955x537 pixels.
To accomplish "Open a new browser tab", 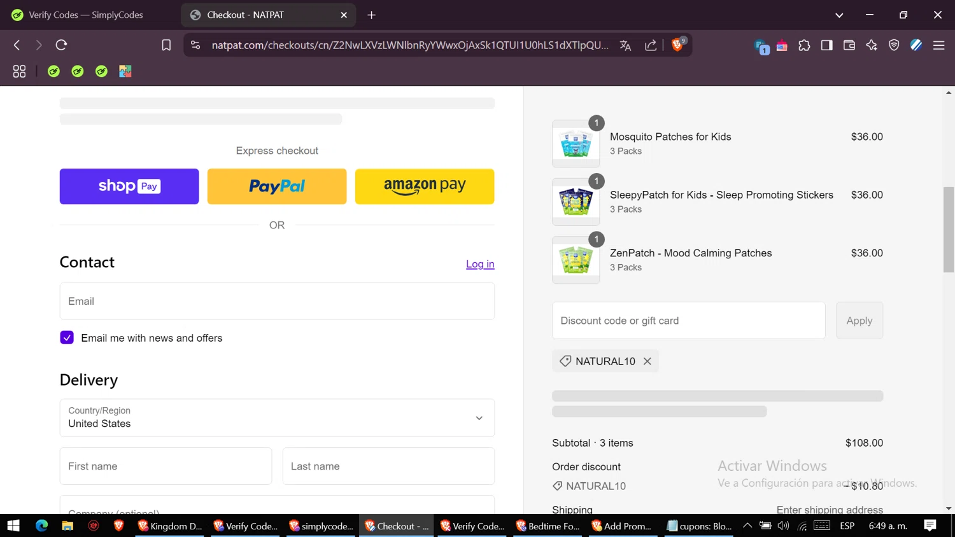I will point(372,15).
